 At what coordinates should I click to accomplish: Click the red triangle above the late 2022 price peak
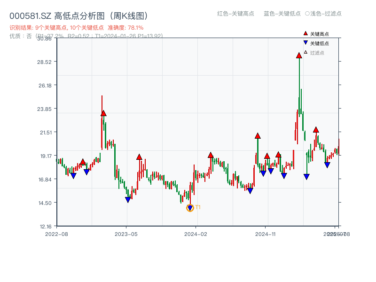tap(102, 113)
